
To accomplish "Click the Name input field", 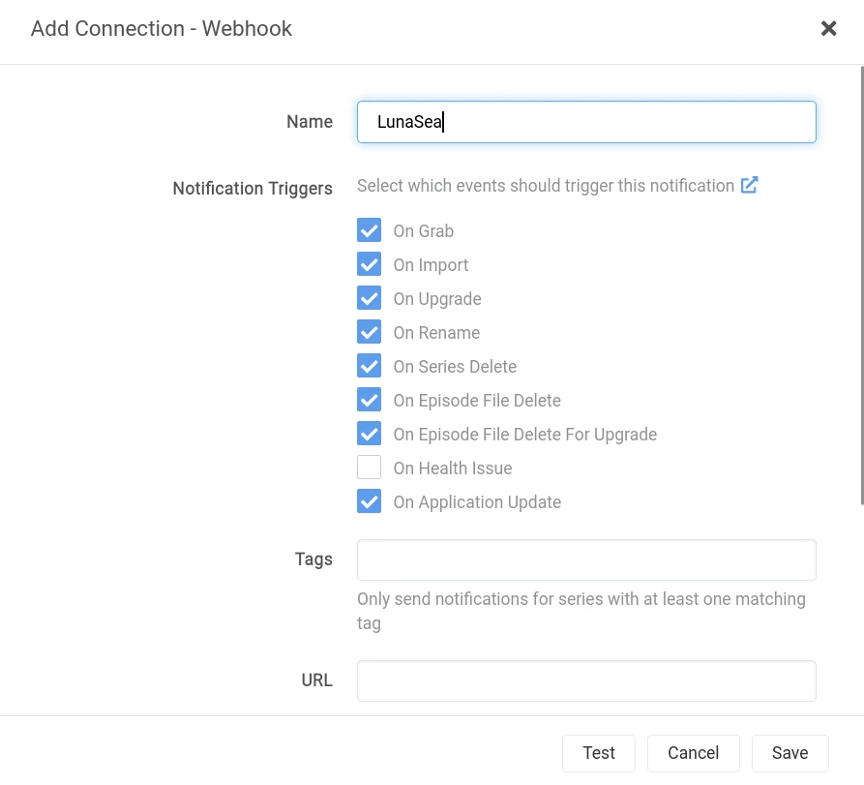I will [x=586, y=123].
